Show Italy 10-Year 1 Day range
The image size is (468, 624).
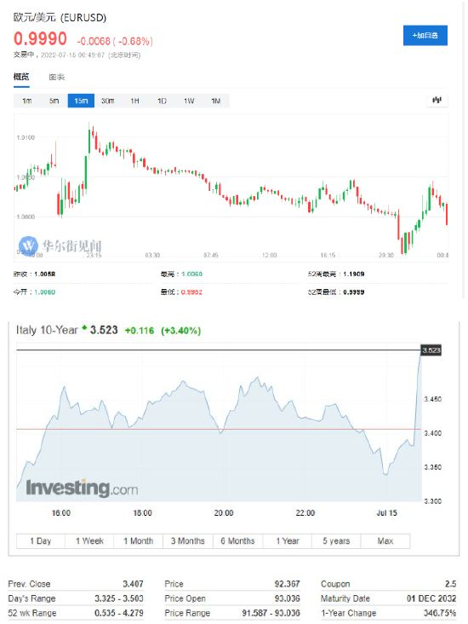tap(41, 540)
